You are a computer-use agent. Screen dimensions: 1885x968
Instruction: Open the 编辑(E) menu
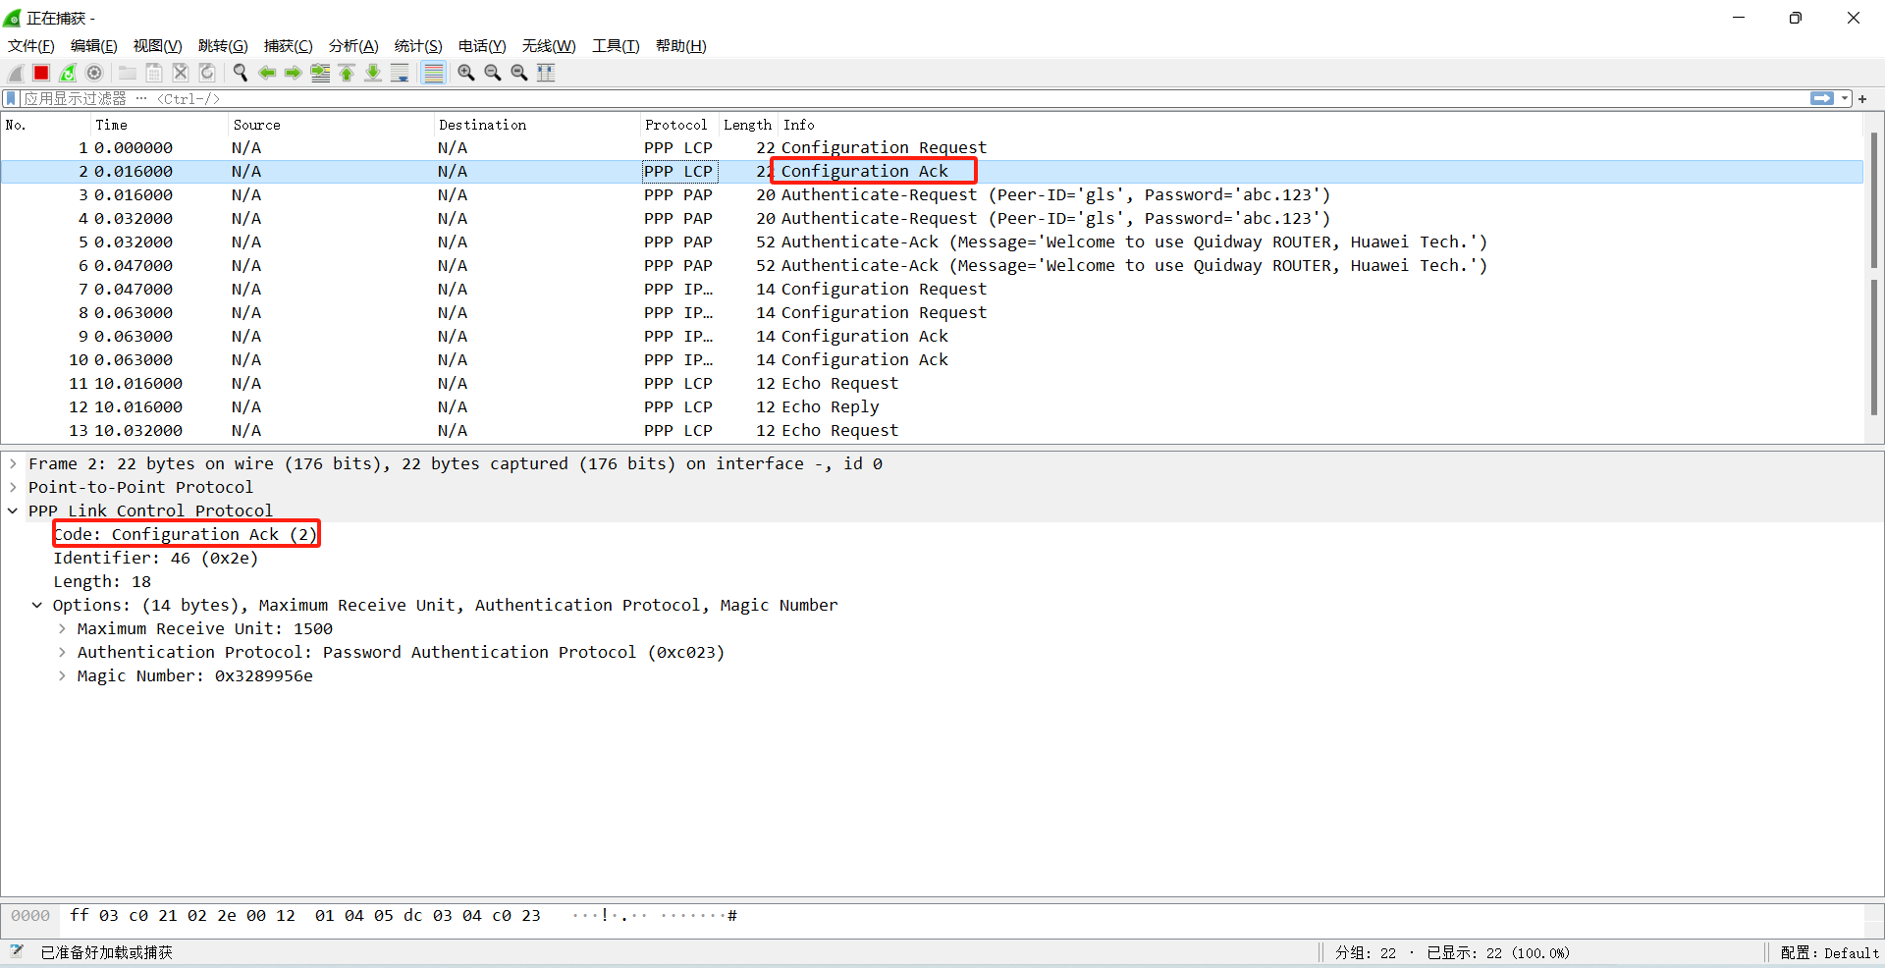click(x=94, y=46)
